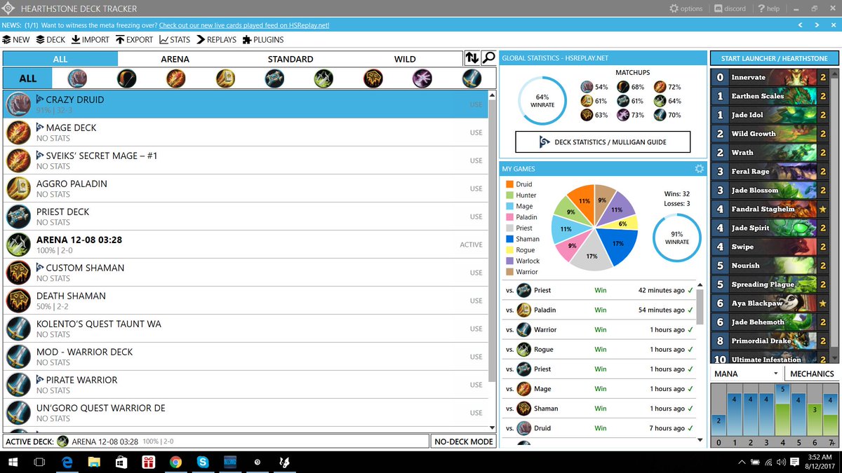Select the WILD deck type tab
The height and width of the screenshot is (473, 842).
[405, 59]
